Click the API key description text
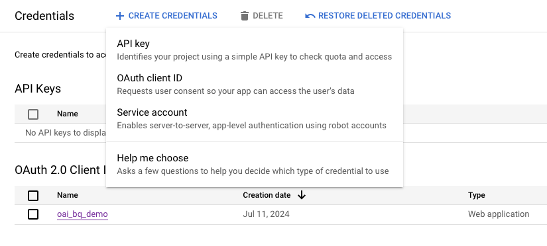The image size is (547, 246). pyautogui.click(x=255, y=57)
